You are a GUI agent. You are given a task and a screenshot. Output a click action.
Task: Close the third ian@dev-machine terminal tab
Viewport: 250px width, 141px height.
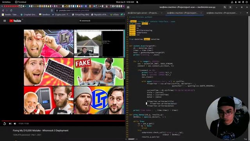[x=241, y=13]
